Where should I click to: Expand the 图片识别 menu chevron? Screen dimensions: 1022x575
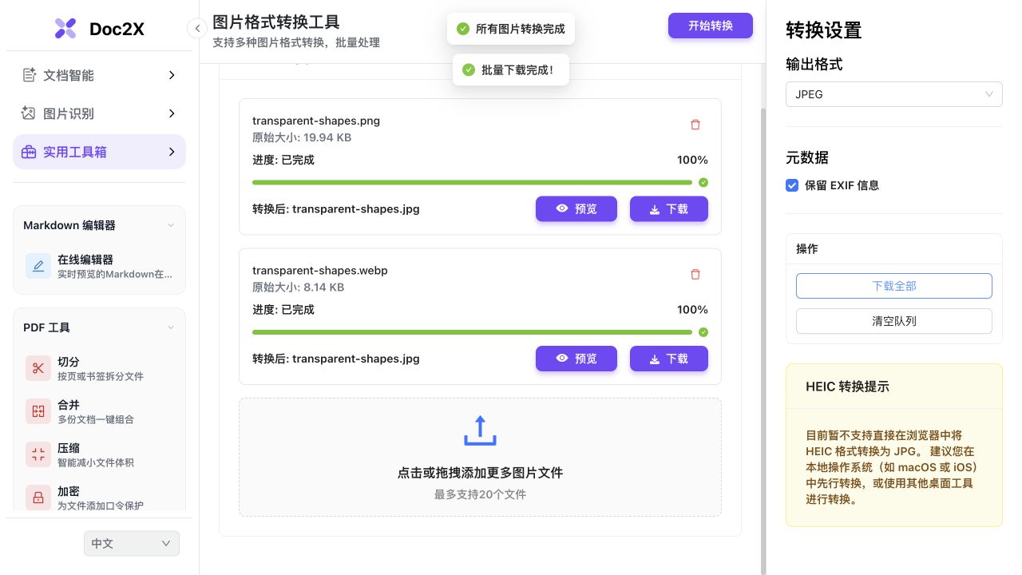(172, 113)
